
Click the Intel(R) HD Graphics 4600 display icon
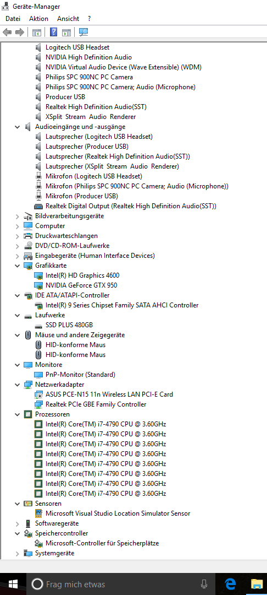click(38, 275)
